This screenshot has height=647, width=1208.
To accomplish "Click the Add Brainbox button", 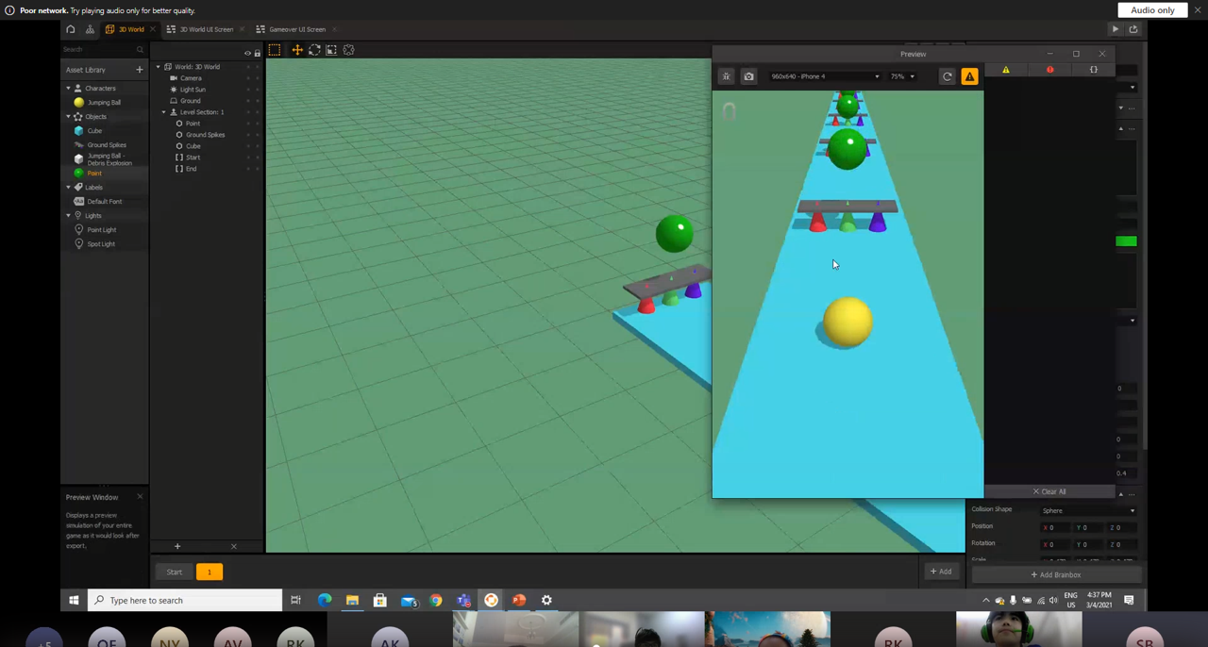I will pos(1056,574).
